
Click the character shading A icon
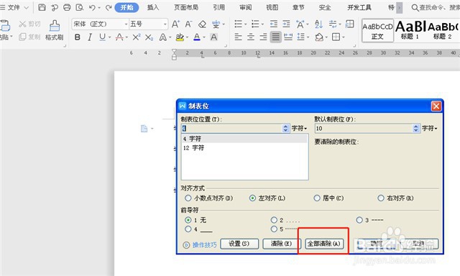click(x=214, y=37)
